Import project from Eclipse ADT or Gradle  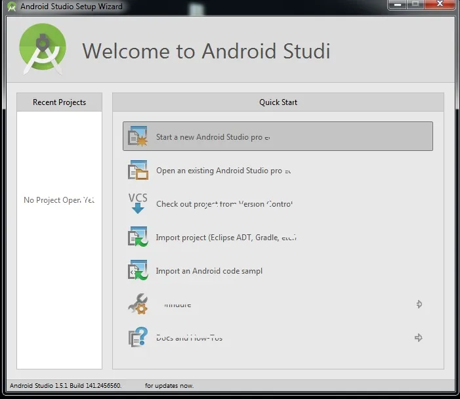coord(278,237)
